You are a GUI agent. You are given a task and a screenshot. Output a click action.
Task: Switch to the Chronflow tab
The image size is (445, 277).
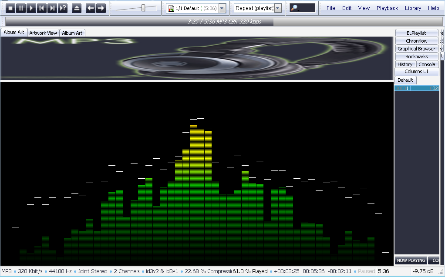tap(417, 41)
